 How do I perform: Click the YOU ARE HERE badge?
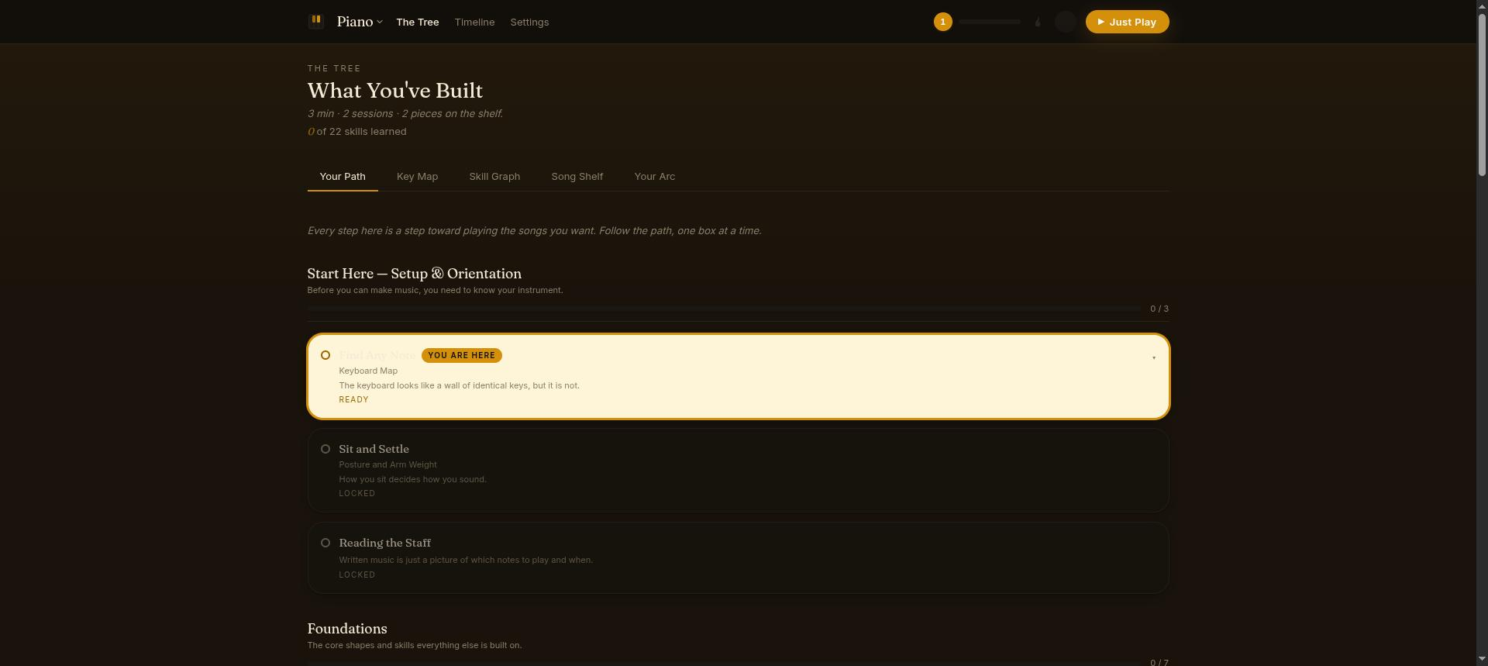(461, 355)
